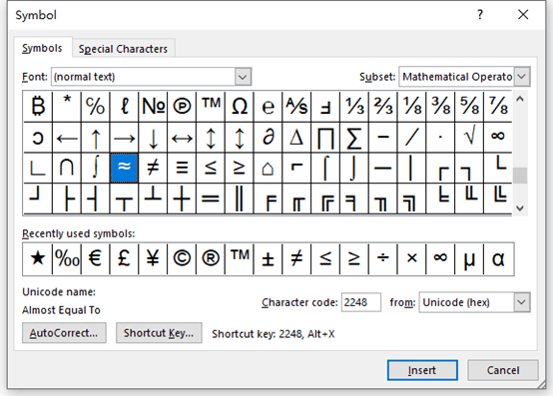Select the down arrow ↓ symbol
This screenshot has width=553, height=396.
click(153, 138)
